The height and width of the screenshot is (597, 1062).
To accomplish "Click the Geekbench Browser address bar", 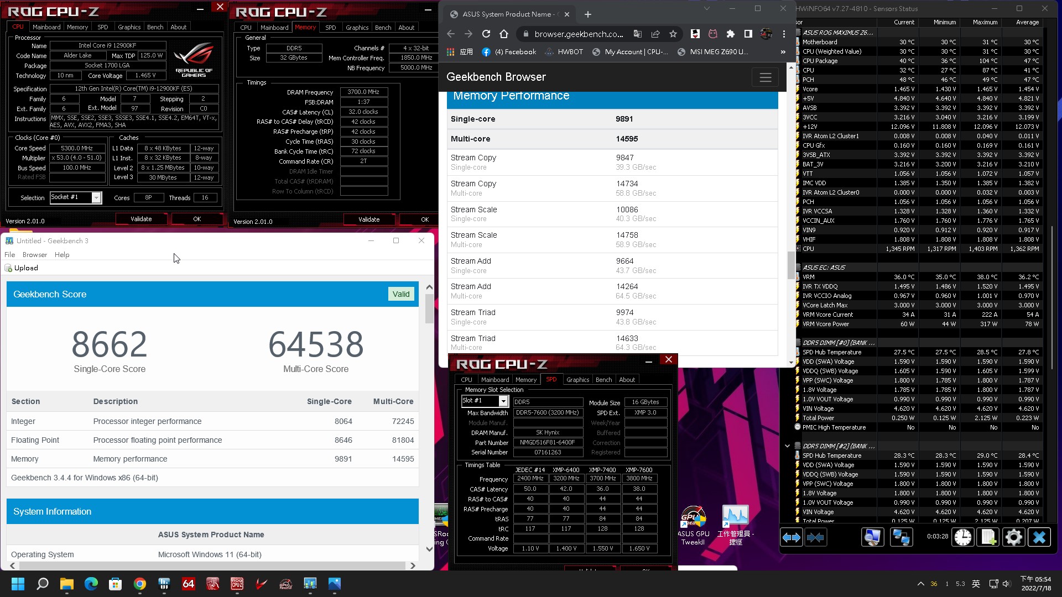I will 579,34.
